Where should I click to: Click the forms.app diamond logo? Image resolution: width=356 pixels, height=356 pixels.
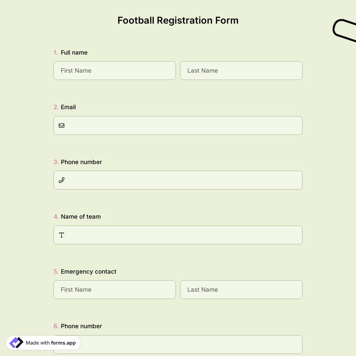coord(16,342)
